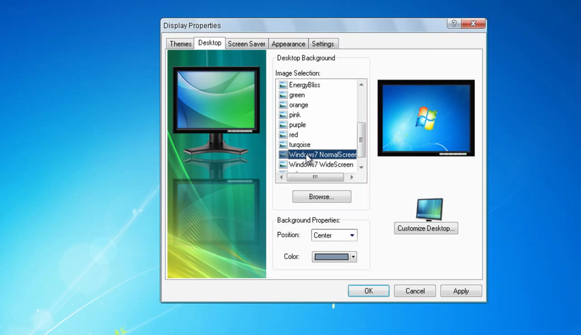Select the green wallpaper entry
Screen dimensions: 581x335
297,95
